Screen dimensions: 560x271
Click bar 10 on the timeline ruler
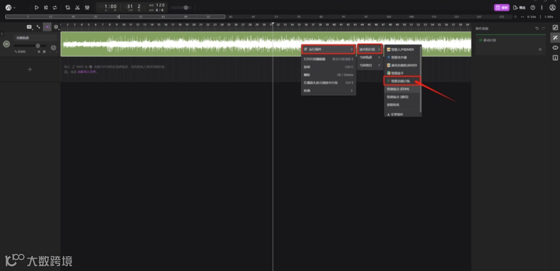coord(124,25)
